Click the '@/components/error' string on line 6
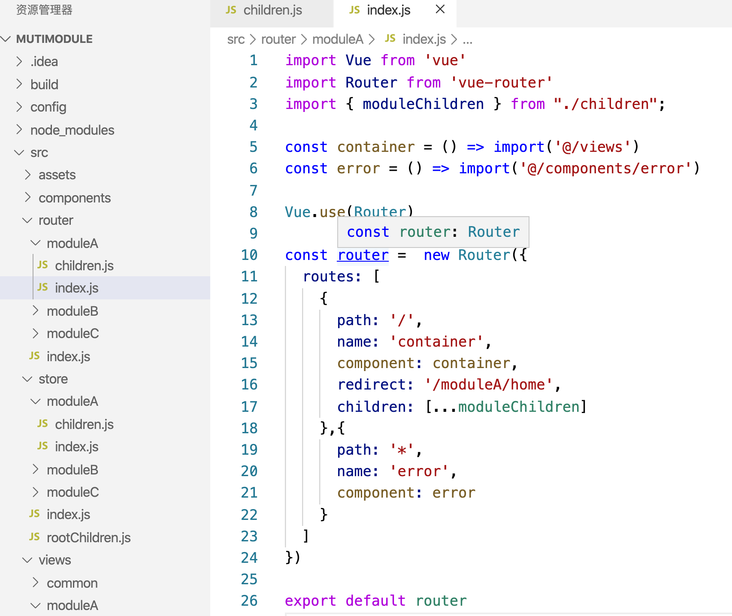This screenshot has height=616, width=732. 605,168
